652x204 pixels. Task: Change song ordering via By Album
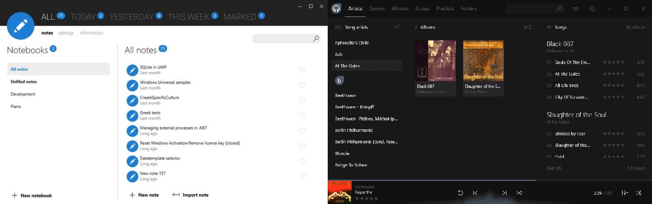635,27
